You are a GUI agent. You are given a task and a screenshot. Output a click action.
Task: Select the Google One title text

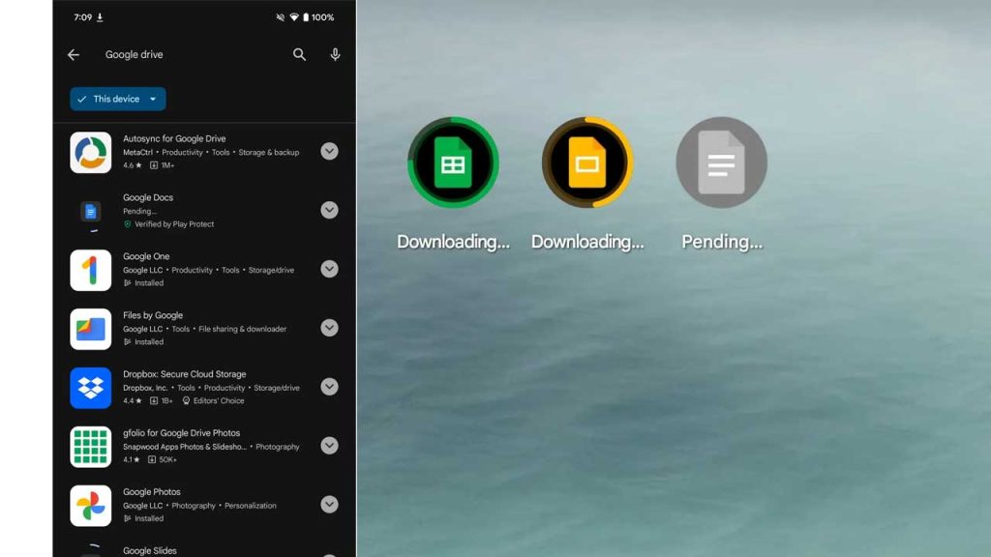click(x=146, y=256)
